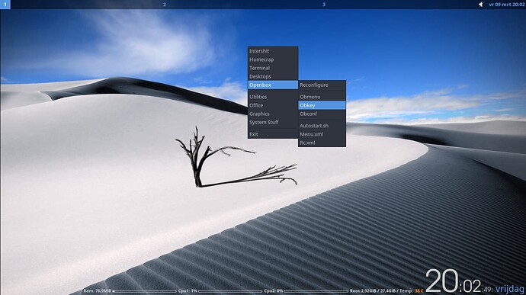Switch to workspace 1 in top panel
The width and height of the screenshot is (526, 295).
pyautogui.click(x=5, y=5)
